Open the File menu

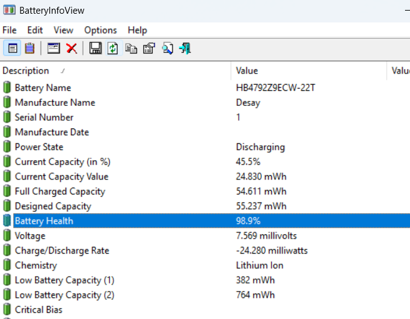(x=9, y=30)
